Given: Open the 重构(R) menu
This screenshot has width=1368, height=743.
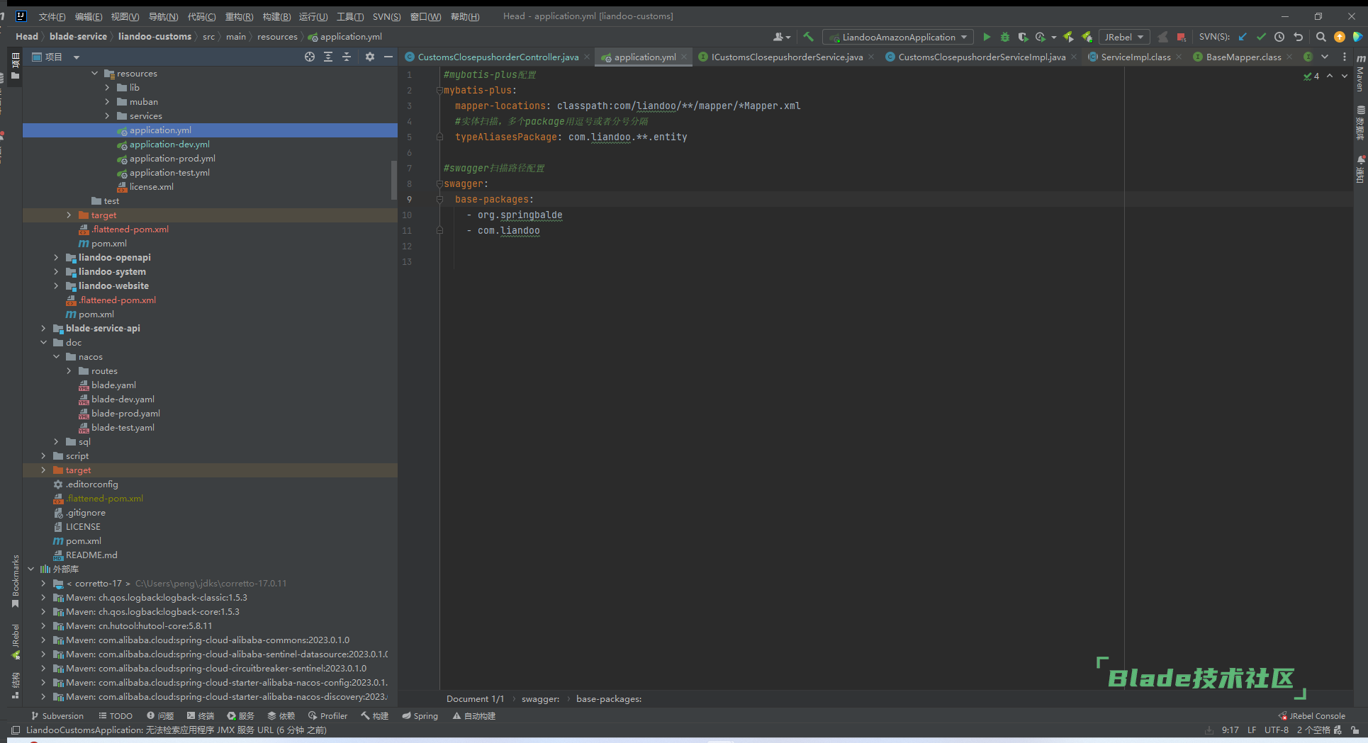Looking at the screenshot, I should tap(239, 16).
